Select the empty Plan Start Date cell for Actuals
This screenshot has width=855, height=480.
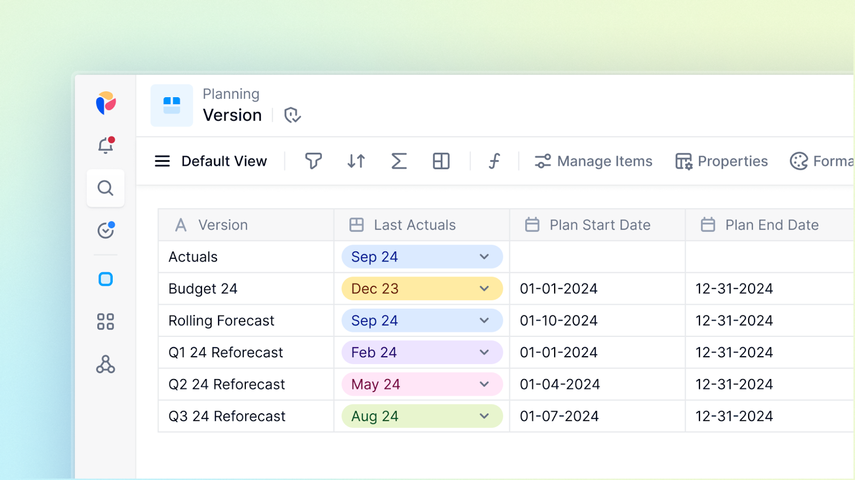click(597, 257)
